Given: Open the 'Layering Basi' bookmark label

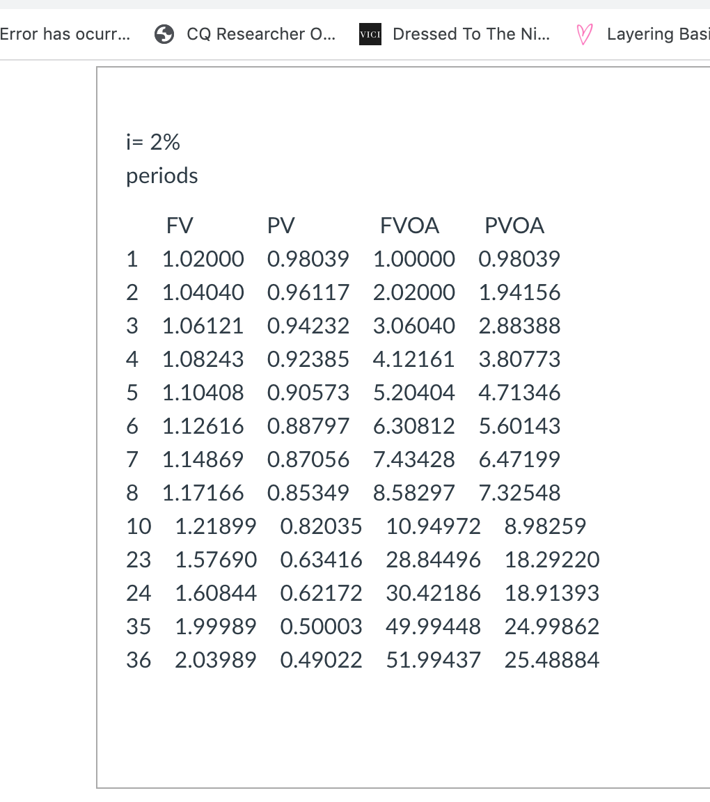Looking at the screenshot, I should coord(658,34).
